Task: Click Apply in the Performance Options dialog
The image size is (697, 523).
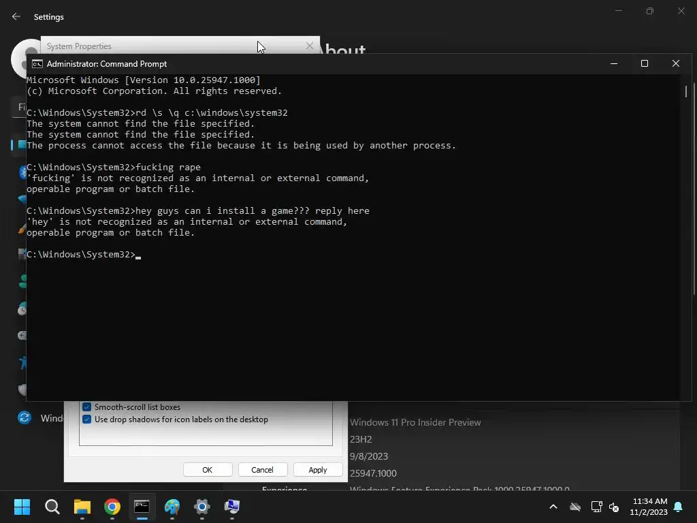Action: coord(318,470)
